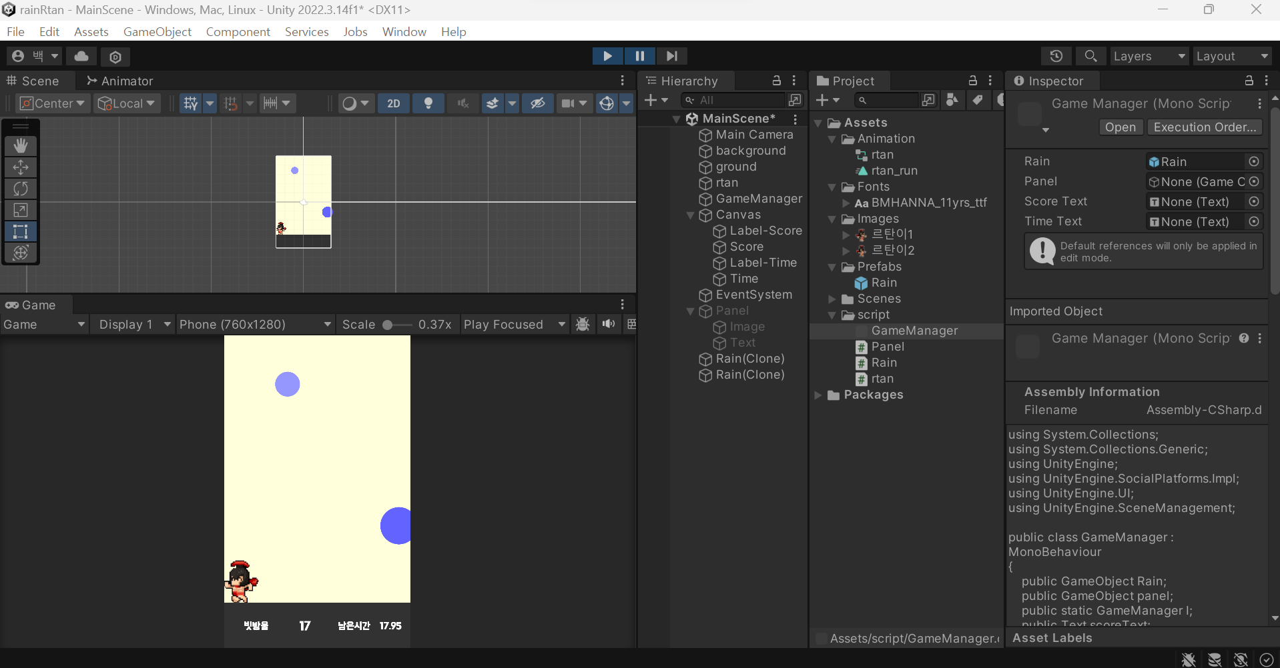This screenshot has height=668, width=1280.
Task: Open the GameObject menu
Action: point(157,31)
